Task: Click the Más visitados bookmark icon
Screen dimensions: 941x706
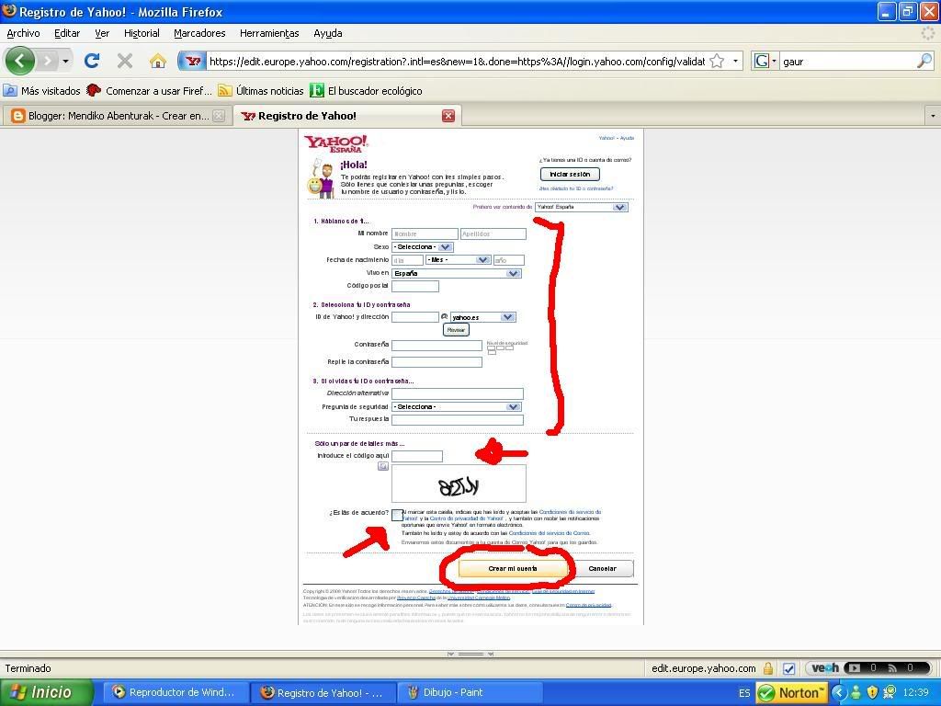Action: tap(10, 91)
